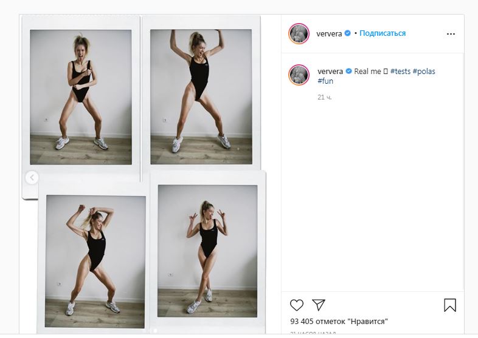Click the verified badge in the post header

(348, 33)
